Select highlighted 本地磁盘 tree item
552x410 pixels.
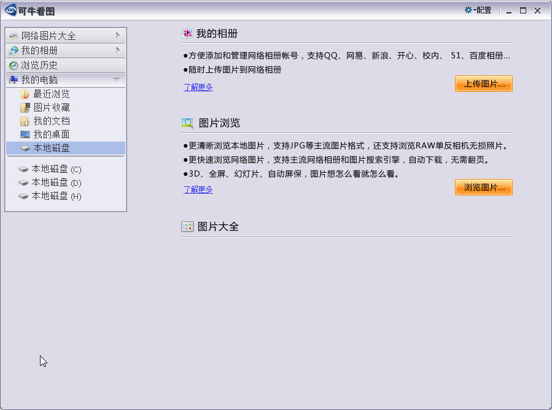(x=66, y=148)
